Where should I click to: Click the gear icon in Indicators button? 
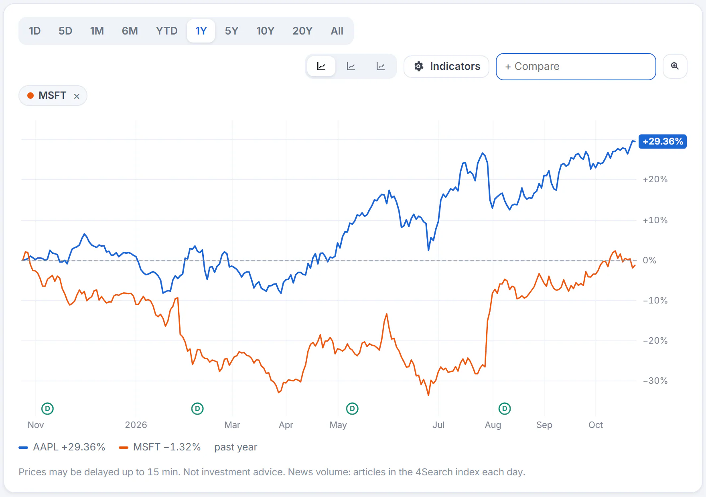[x=419, y=66]
